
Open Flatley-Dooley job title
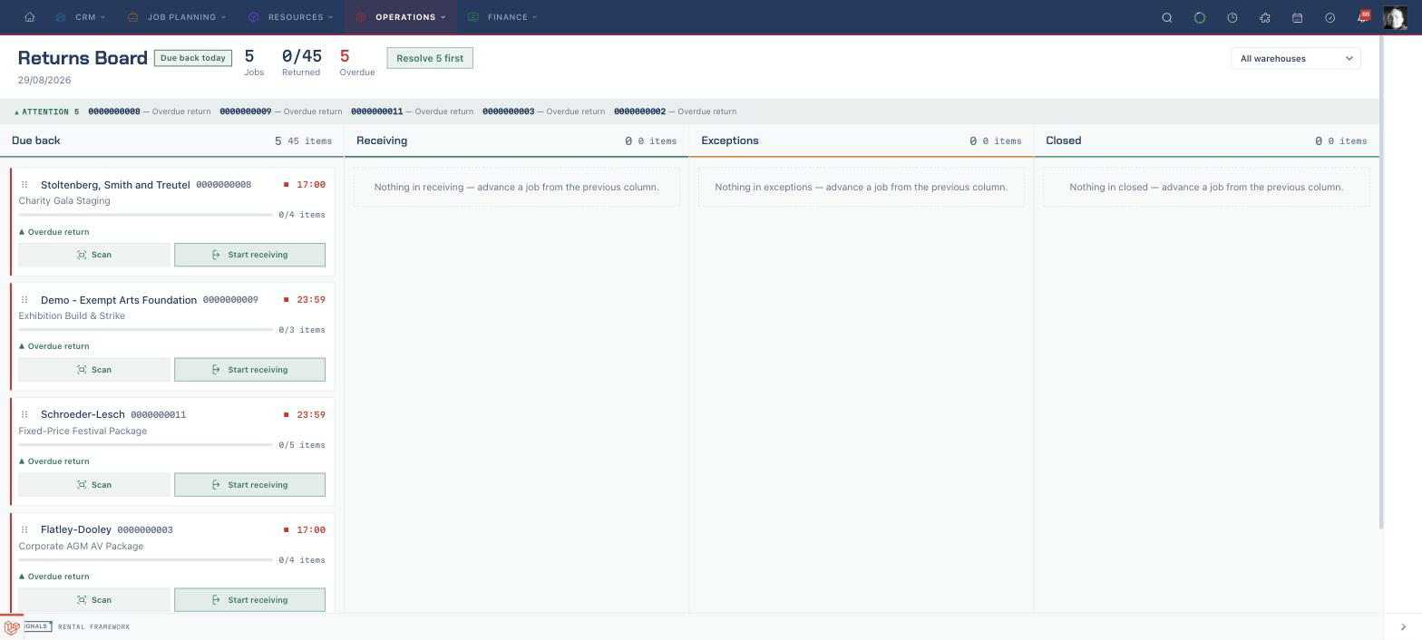coord(76,530)
